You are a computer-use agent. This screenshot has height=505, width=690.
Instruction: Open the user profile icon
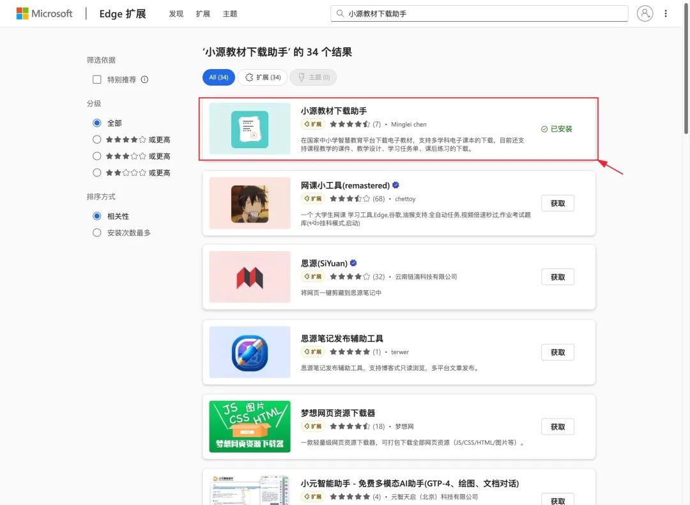coord(645,13)
